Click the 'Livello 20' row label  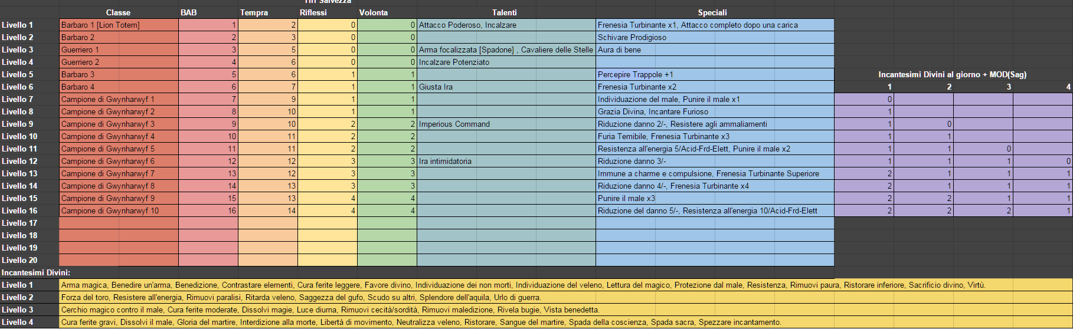click(x=30, y=260)
